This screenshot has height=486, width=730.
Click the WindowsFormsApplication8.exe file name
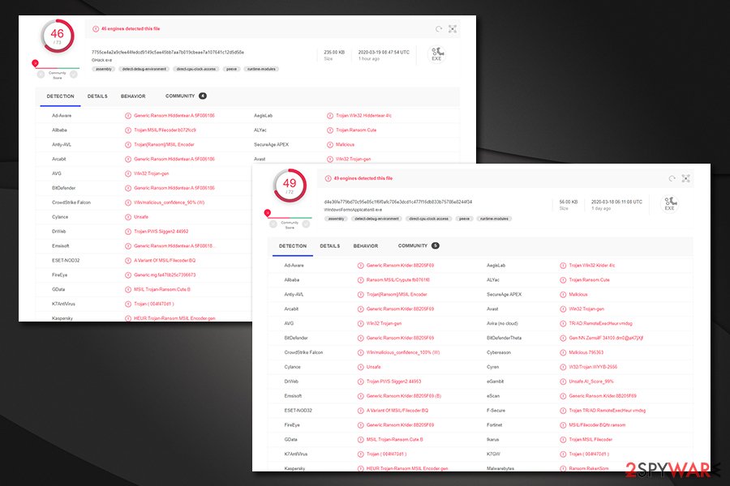click(353, 210)
